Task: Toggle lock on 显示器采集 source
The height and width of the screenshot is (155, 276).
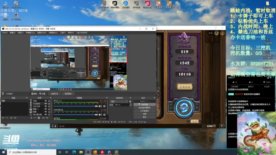Action: pyautogui.click(x=49, y=114)
